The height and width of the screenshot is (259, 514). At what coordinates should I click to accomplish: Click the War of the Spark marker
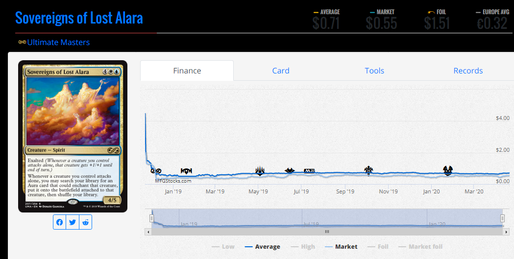click(260, 171)
